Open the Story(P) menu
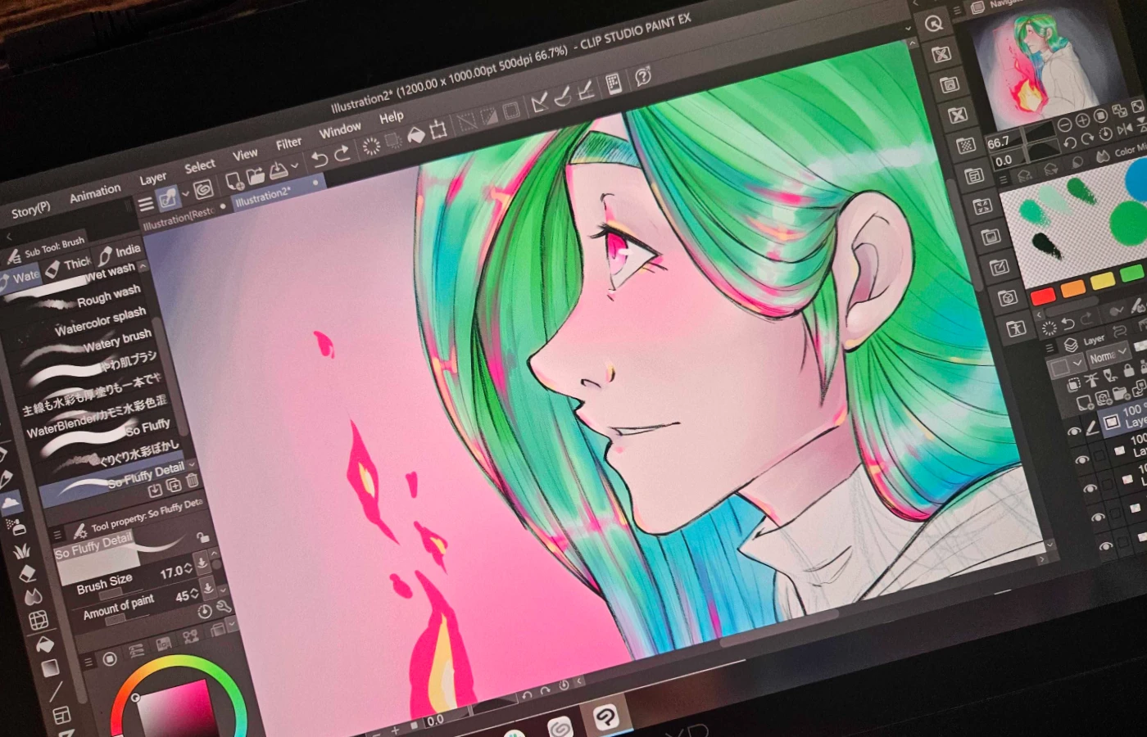The width and height of the screenshot is (1147, 737). pyautogui.click(x=31, y=210)
